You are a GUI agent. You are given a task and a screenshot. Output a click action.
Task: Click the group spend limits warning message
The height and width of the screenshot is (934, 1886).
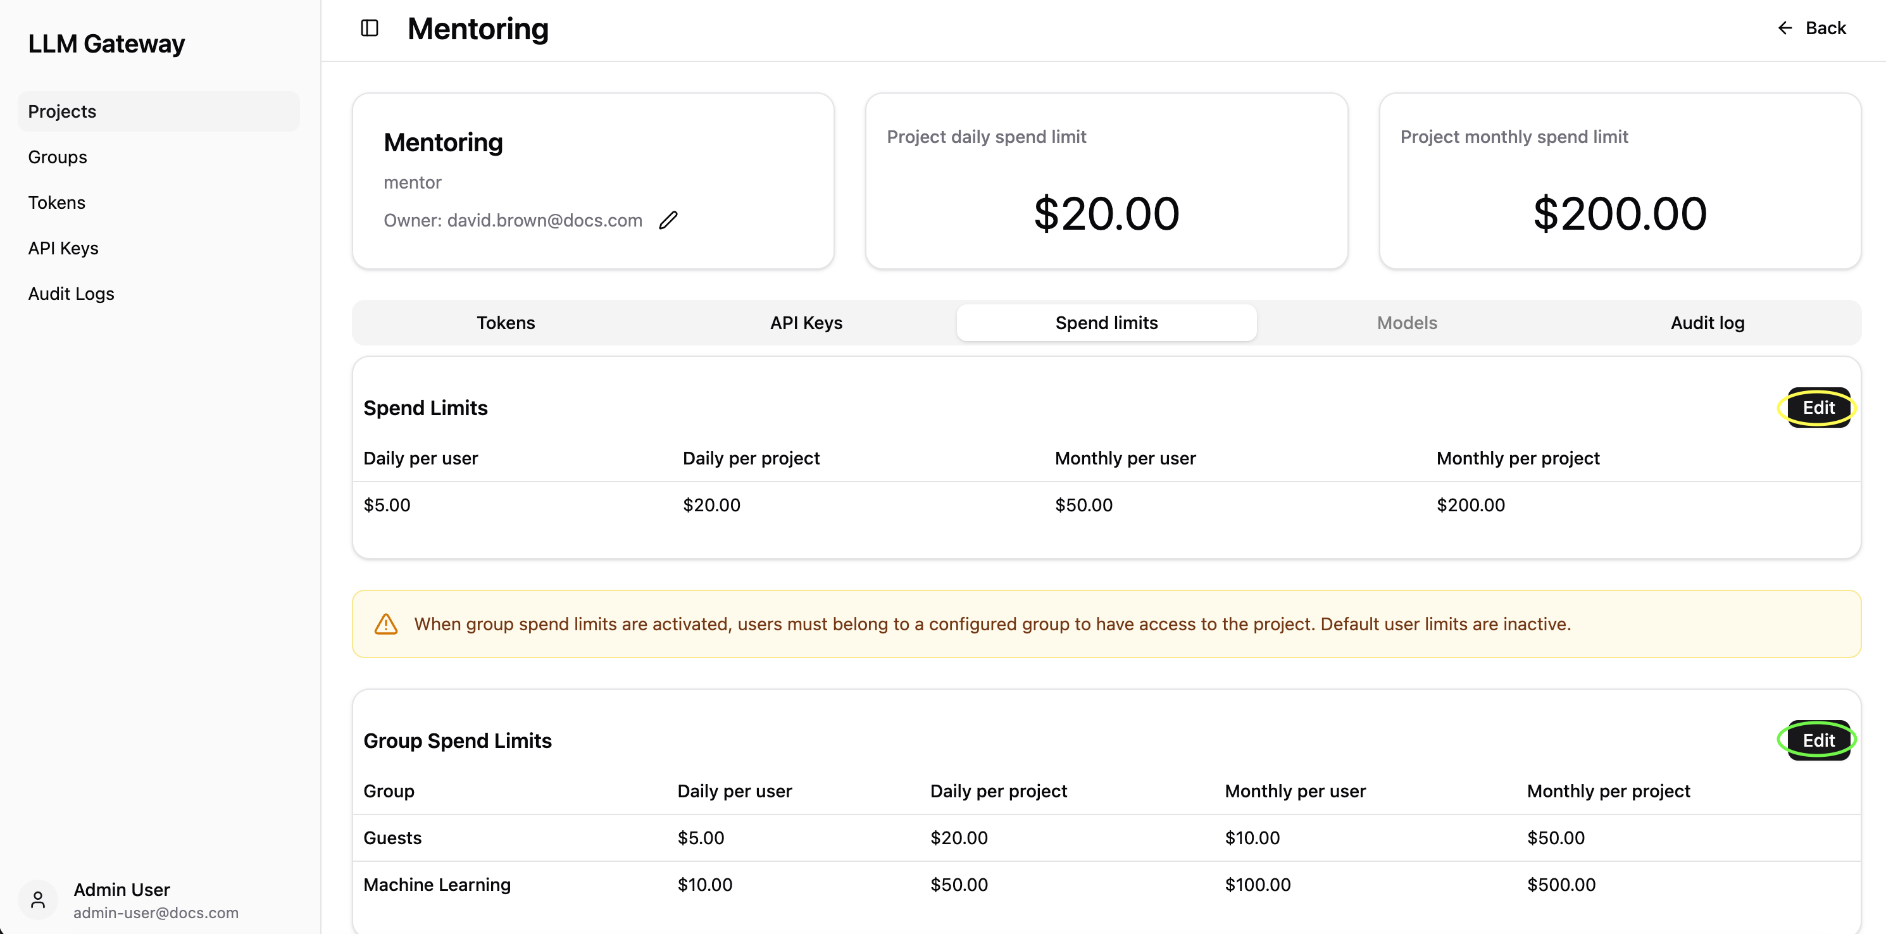(992, 625)
